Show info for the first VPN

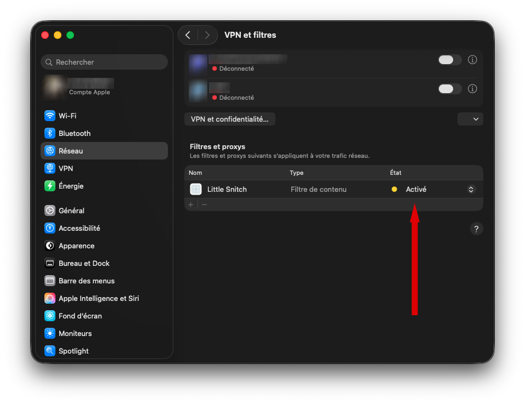coord(472,60)
